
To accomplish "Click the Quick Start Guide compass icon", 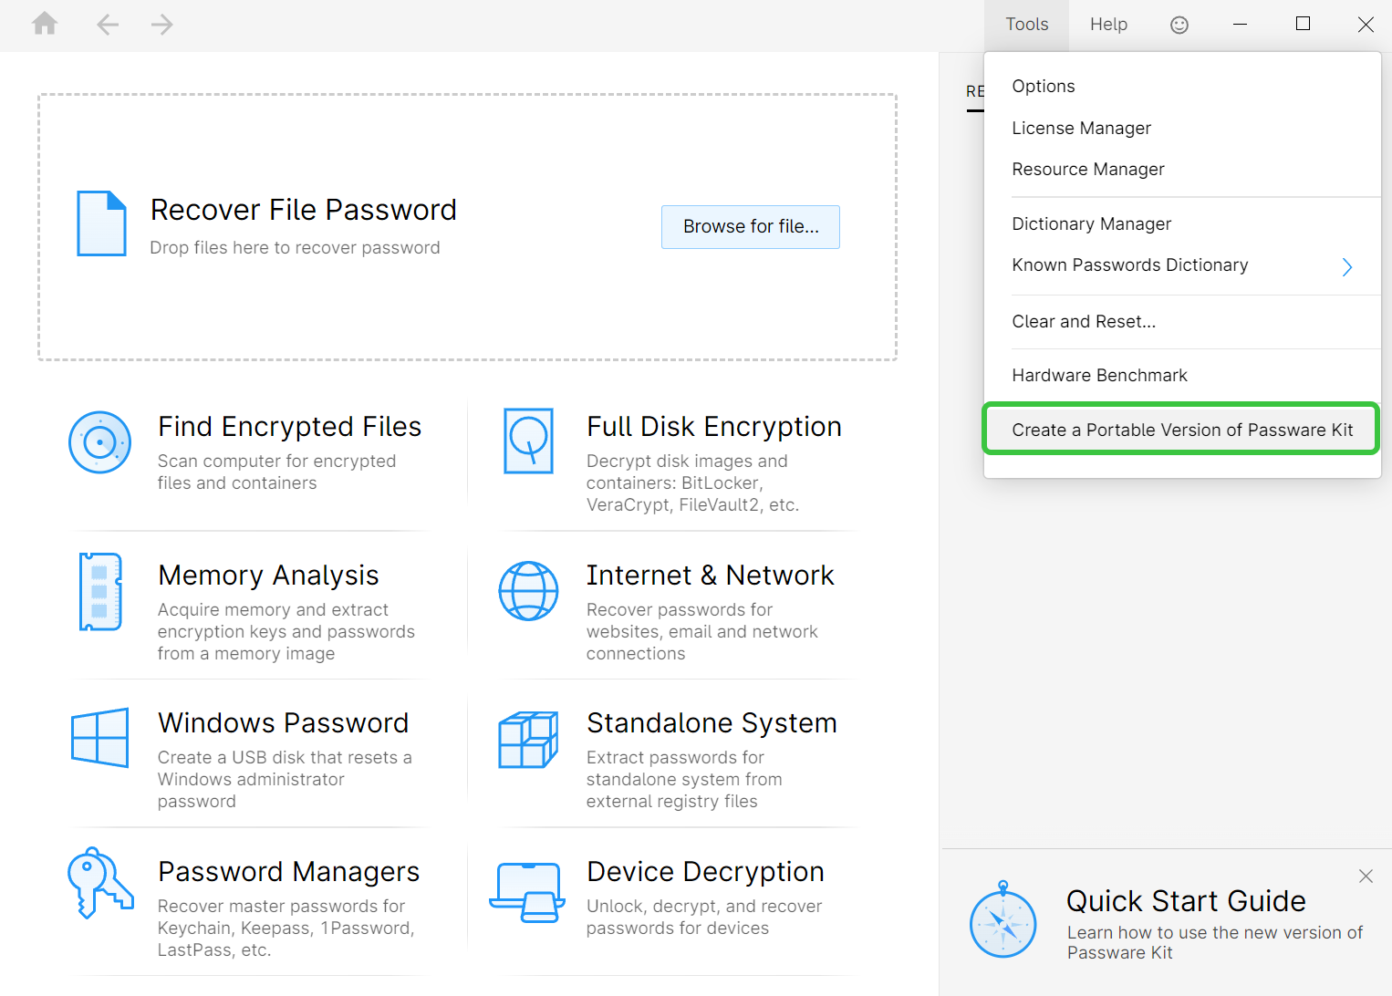I will [x=1003, y=920].
